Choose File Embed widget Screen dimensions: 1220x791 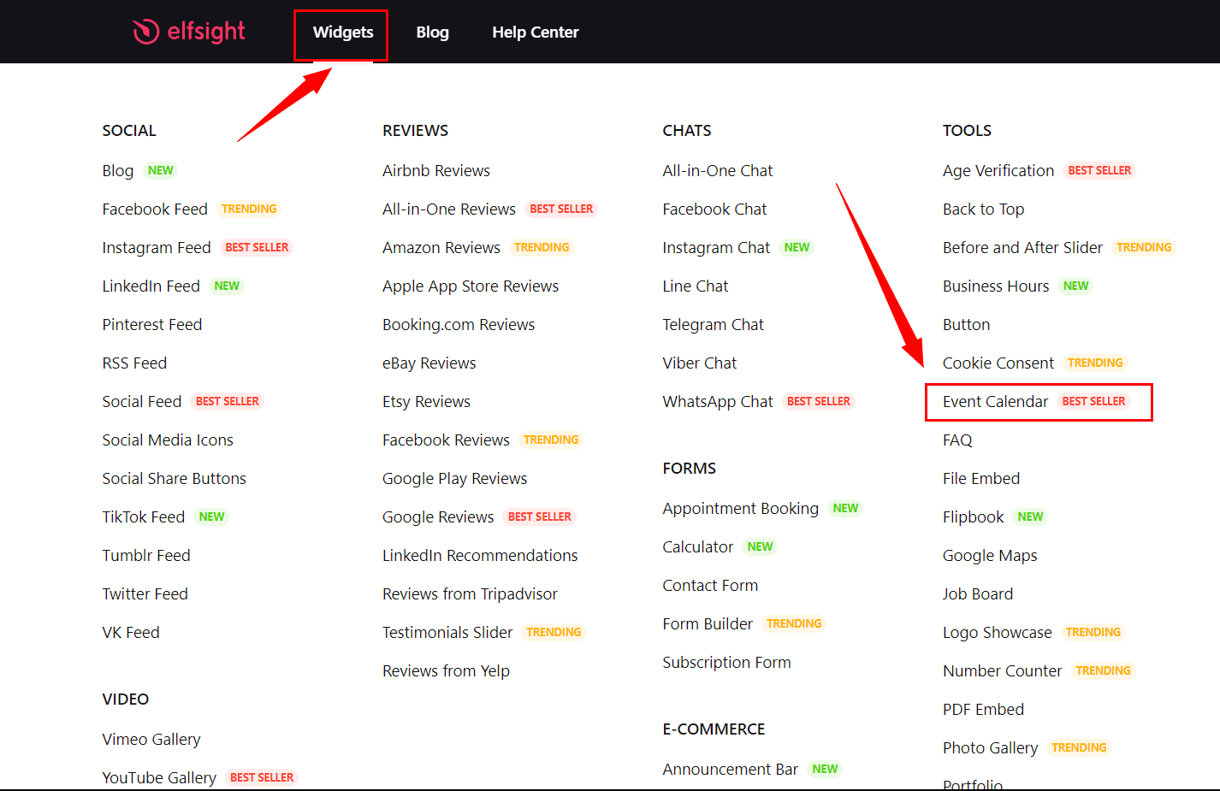[x=981, y=479]
